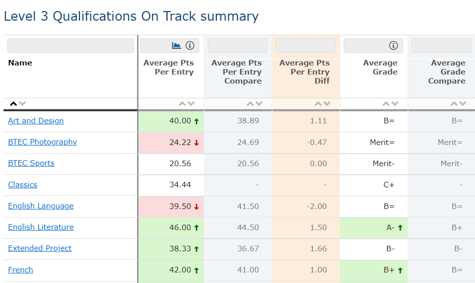This screenshot has width=475, height=283.
Task: Sort Average Grade column descending
Action: (x=395, y=104)
